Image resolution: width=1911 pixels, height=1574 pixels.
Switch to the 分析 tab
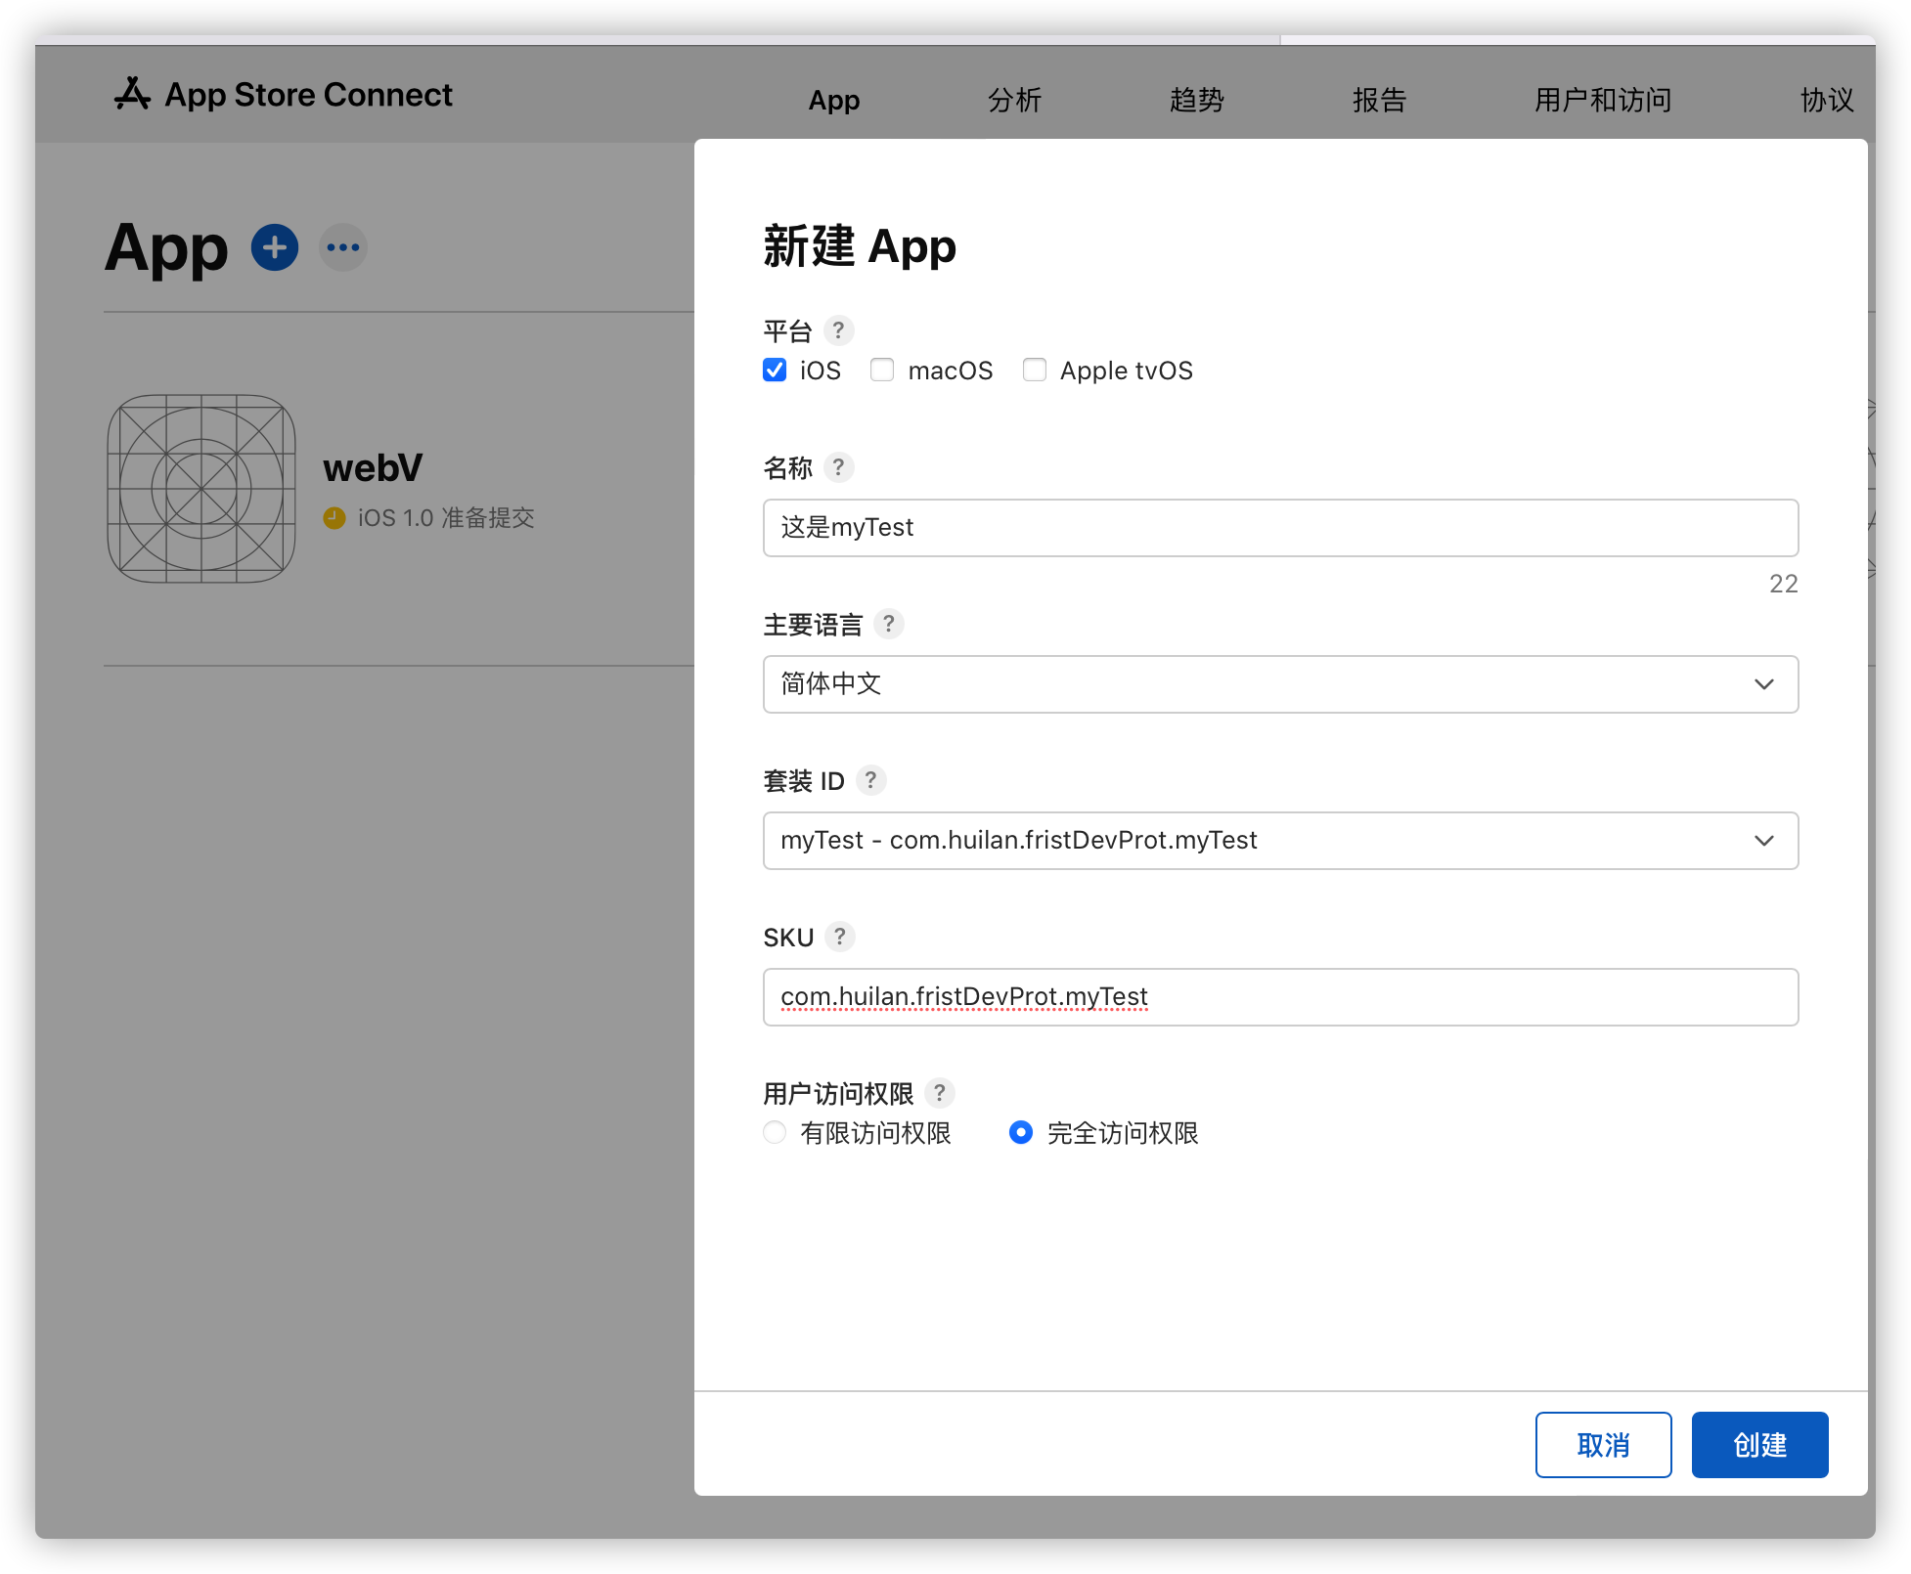click(x=1014, y=100)
